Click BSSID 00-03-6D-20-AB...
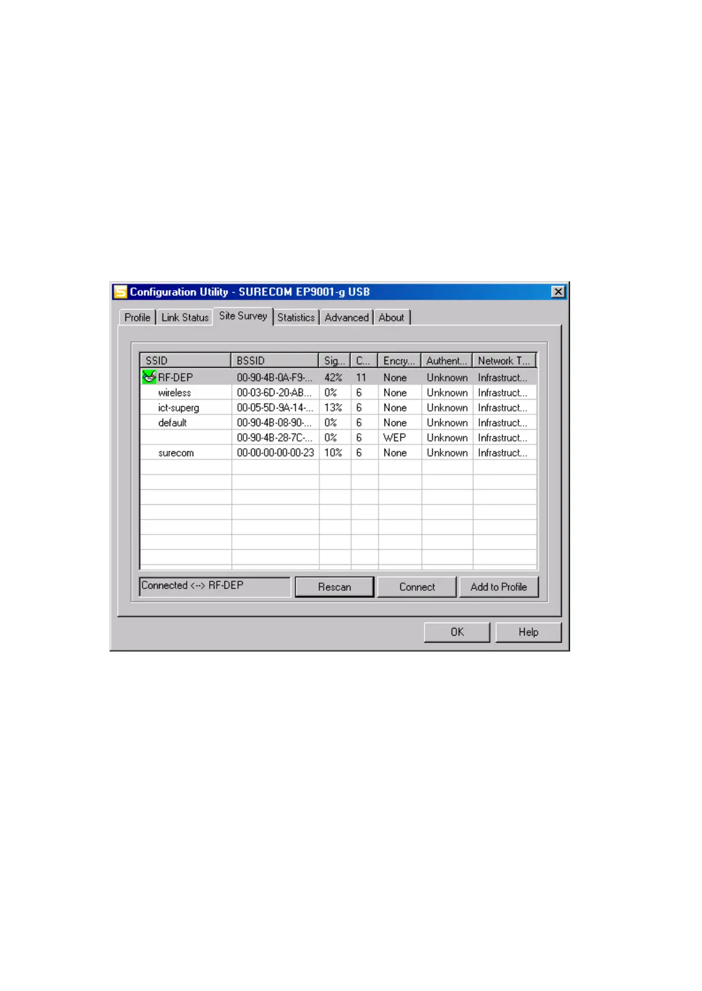The width and height of the screenshot is (702, 991). tap(274, 393)
